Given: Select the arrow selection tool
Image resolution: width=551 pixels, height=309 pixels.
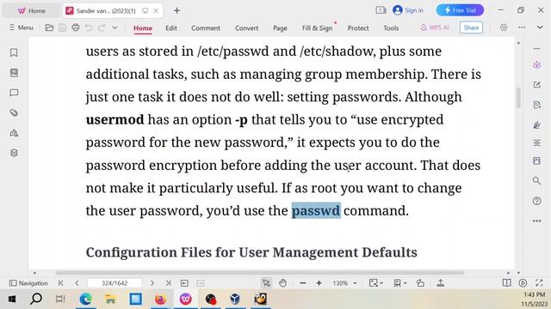Looking at the screenshot, I should click(266, 283).
